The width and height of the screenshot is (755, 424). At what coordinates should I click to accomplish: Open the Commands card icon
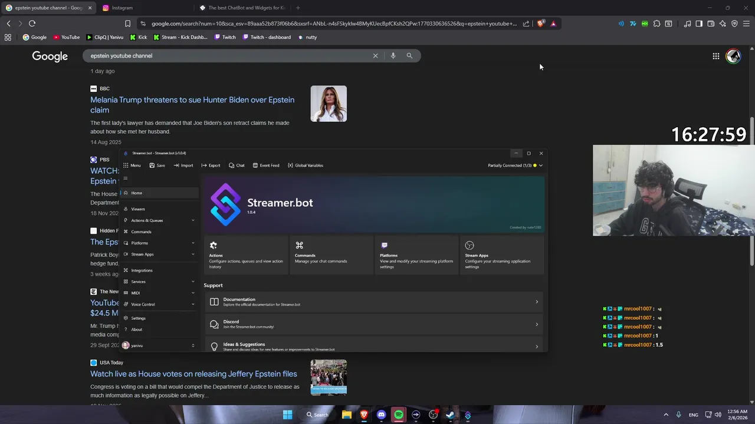pos(299,246)
